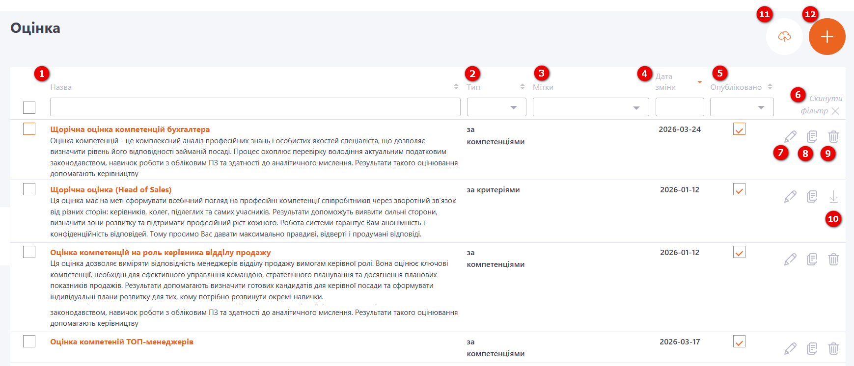Open the Тип filter dropdown
Image resolution: width=854 pixels, height=366 pixels.
click(x=496, y=107)
